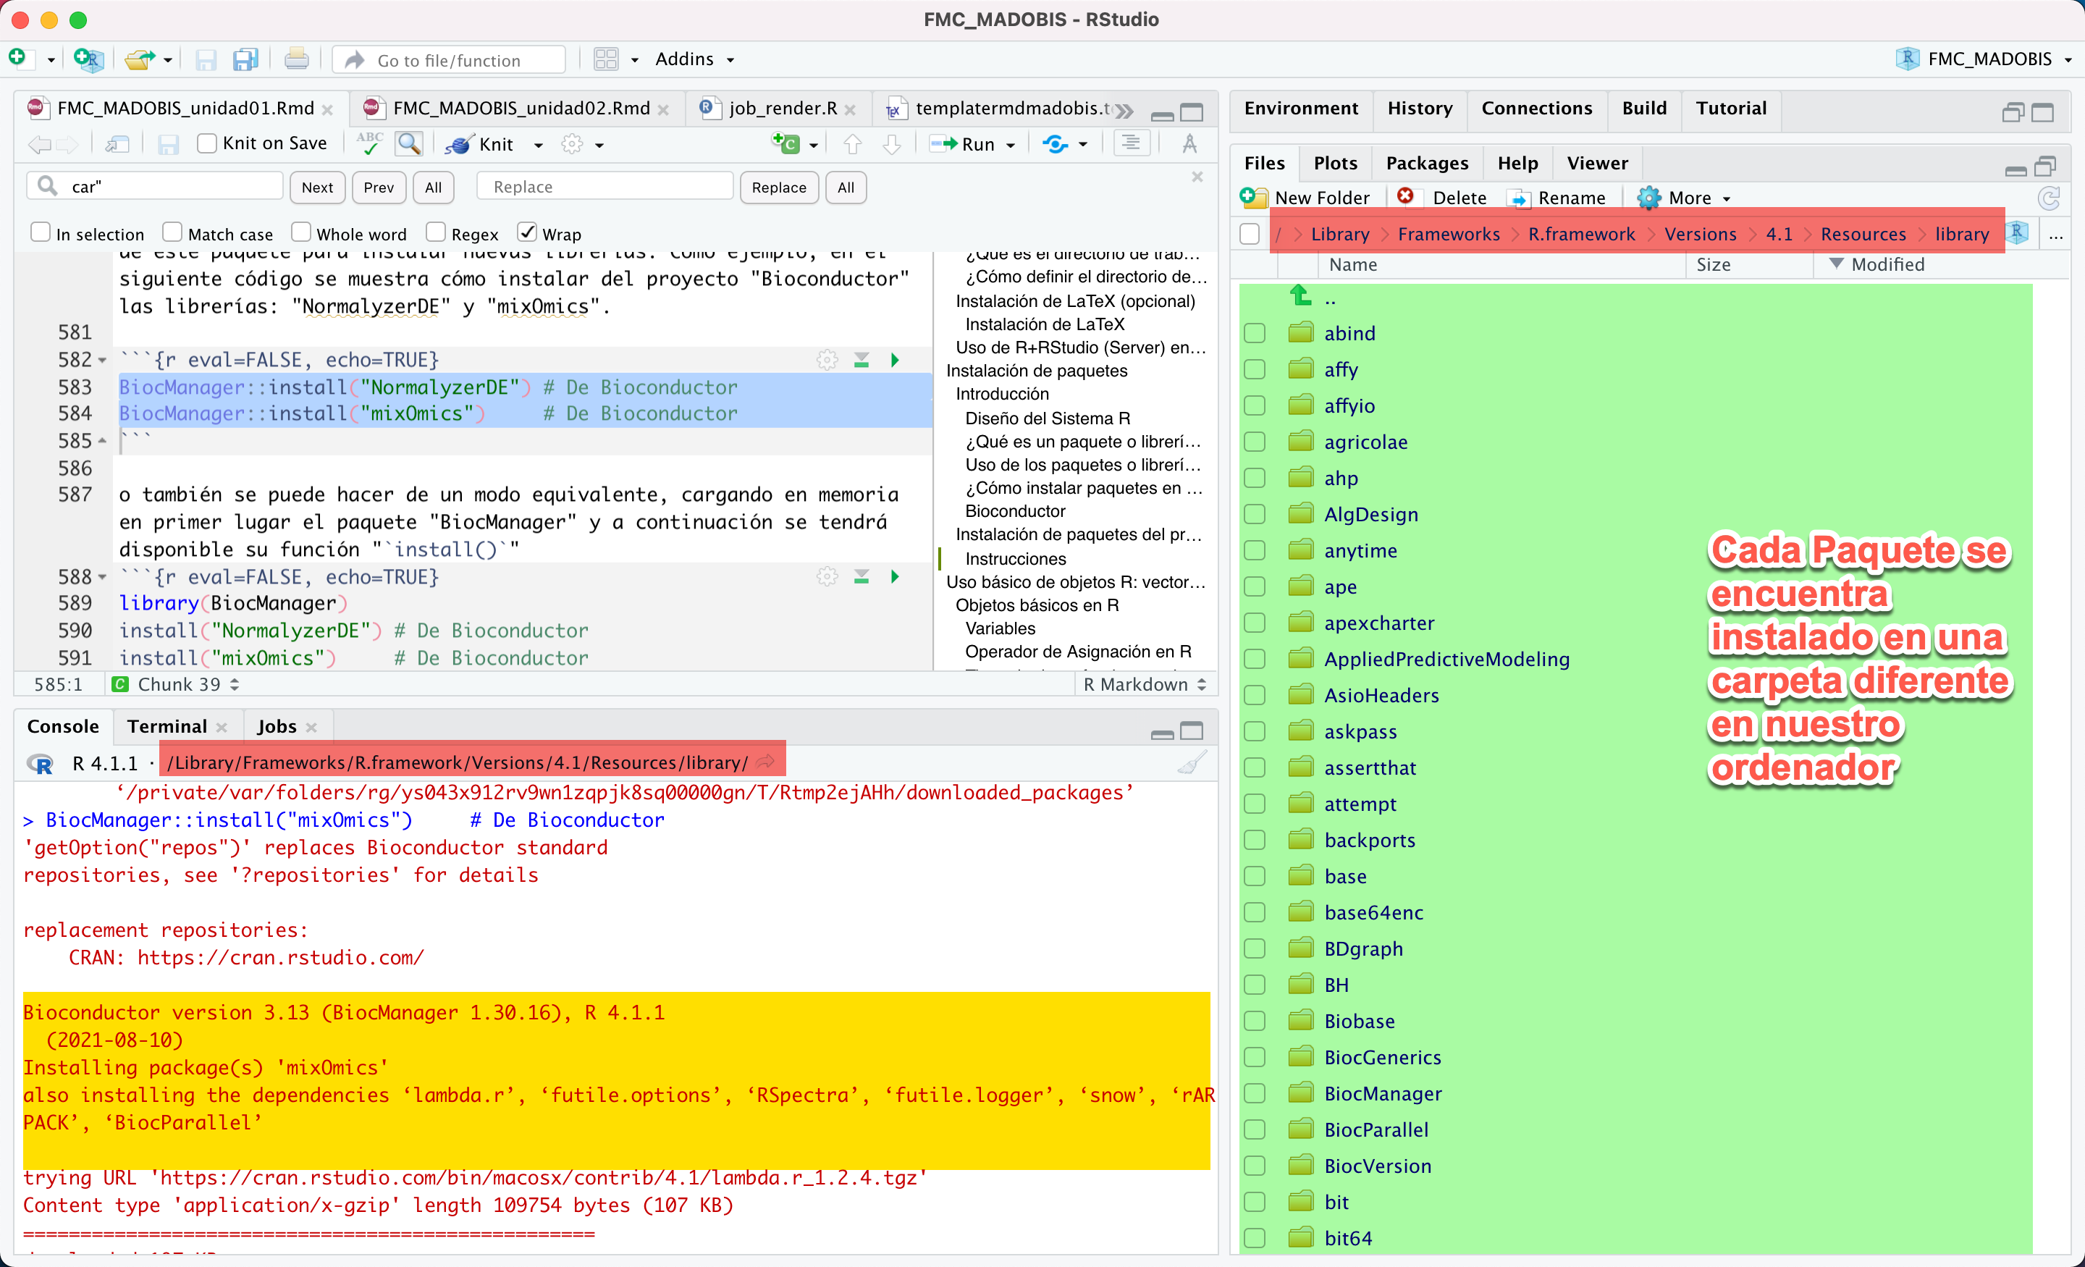Run all chunks above for chunk 588

(x=862, y=576)
